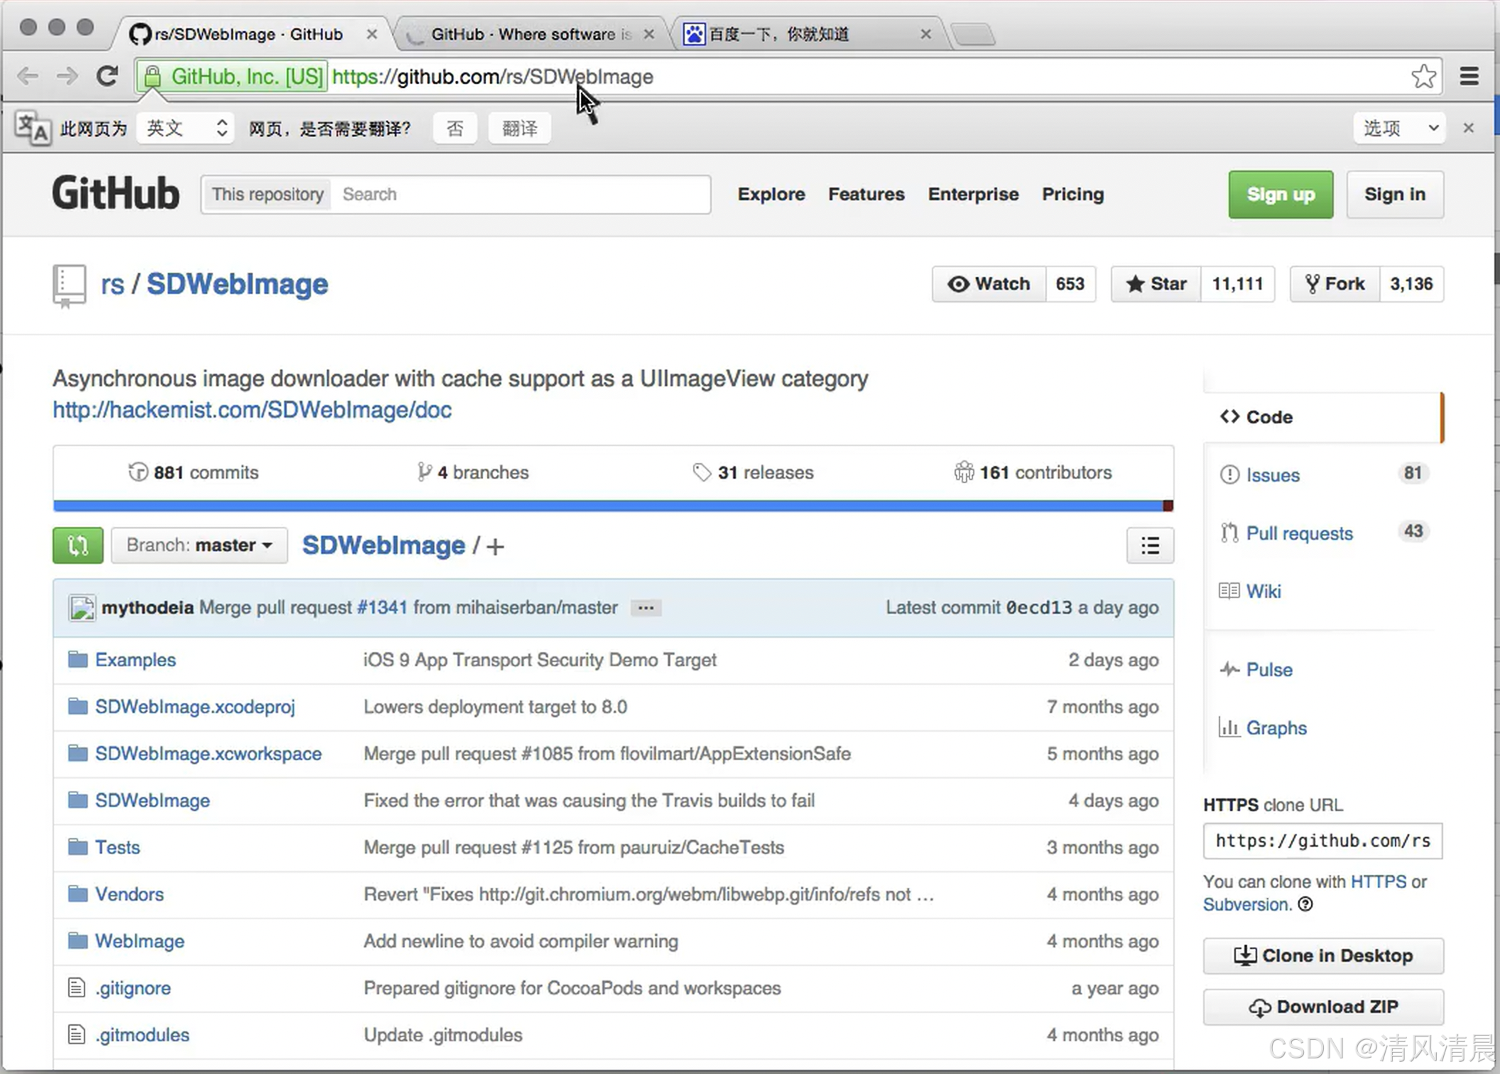The image size is (1500, 1074).
Task: Watch the repository
Action: (989, 284)
